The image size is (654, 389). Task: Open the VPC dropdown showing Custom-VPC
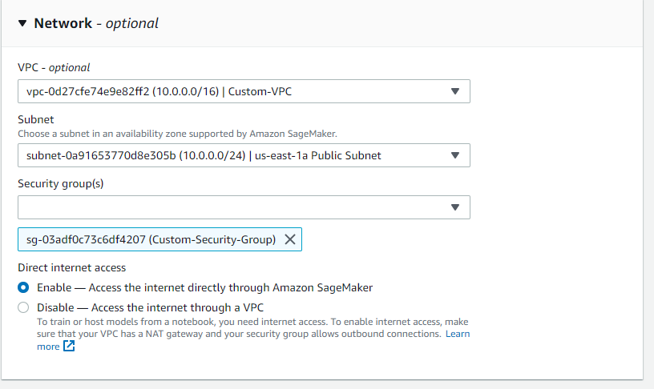point(244,91)
